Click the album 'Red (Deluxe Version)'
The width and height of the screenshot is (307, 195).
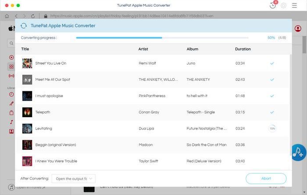tap(204, 161)
